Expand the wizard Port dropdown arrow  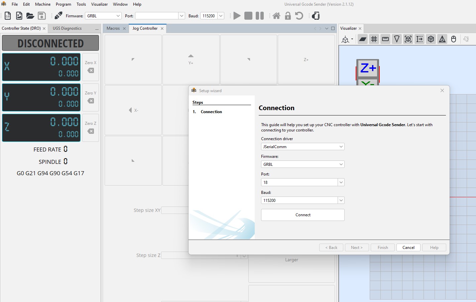click(341, 182)
